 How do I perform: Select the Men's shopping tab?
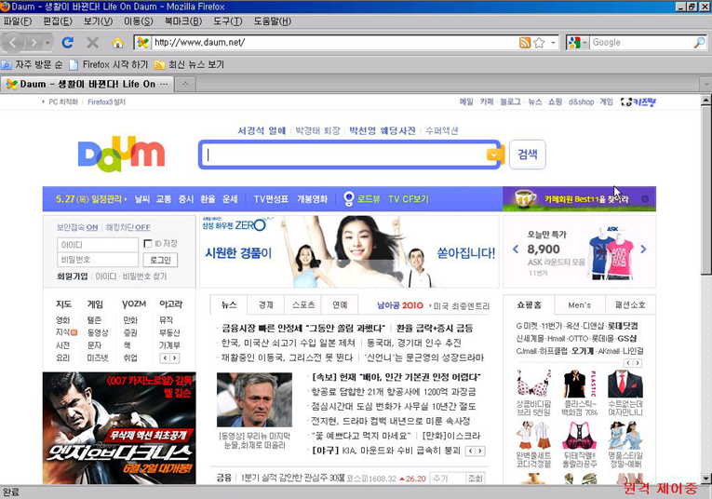click(580, 305)
